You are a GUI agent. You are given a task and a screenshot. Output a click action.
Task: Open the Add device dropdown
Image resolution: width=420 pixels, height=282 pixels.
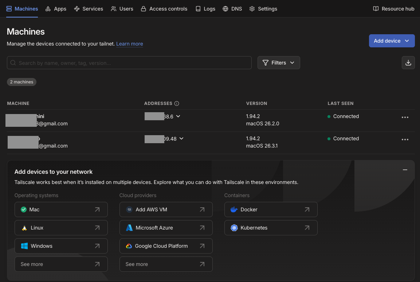click(392, 41)
